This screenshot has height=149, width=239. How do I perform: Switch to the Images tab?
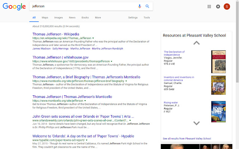point(59,18)
